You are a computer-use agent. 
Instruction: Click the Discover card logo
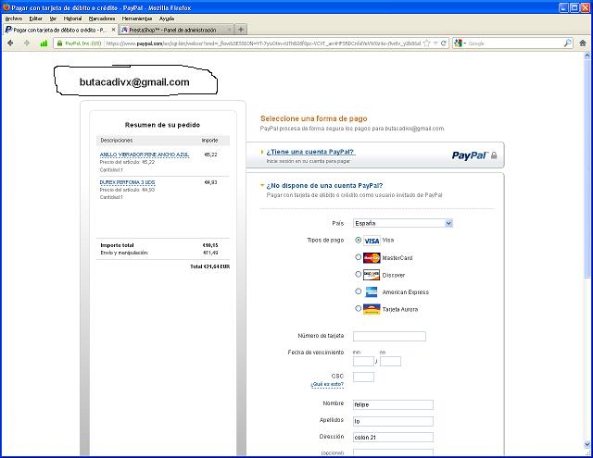coord(372,275)
